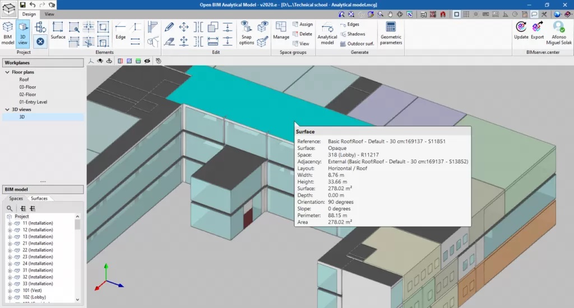
Task: Expand the 101 (Vest) space node
Action: tap(10, 291)
